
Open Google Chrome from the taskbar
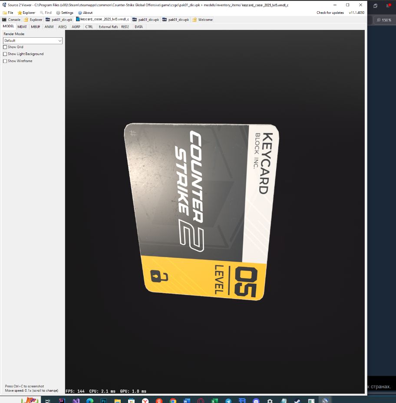[x=173, y=401]
